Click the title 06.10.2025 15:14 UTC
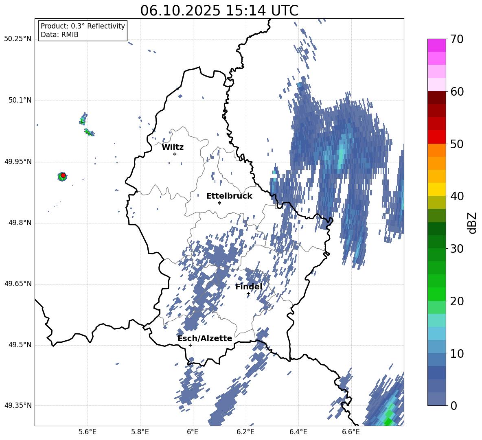This screenshot has height=440, width=482. pos(219,11)
